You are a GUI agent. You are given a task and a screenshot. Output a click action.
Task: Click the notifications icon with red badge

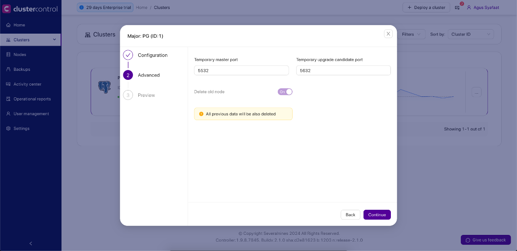pyautogui.click(x=457, y=8)
